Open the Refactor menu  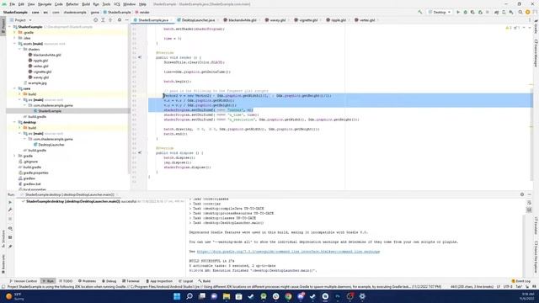72,4
